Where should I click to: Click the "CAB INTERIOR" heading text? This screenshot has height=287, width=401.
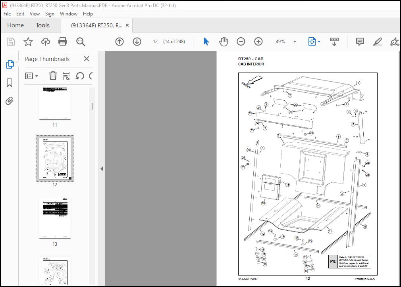click(x=251, y=64)
